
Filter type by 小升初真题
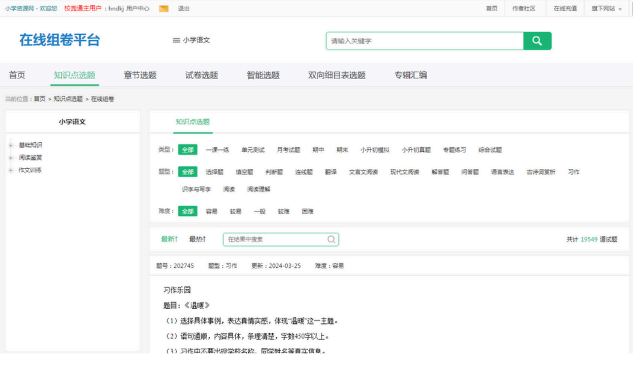[x=416, y=150]
